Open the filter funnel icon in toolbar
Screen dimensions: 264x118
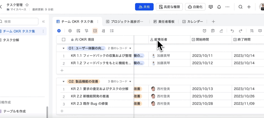pyautogui.click(x=87, y=31)
